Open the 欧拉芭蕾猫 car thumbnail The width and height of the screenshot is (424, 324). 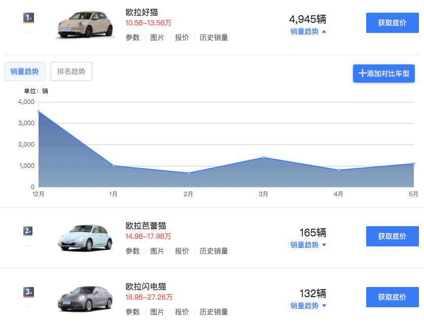(x=85, y=238)
